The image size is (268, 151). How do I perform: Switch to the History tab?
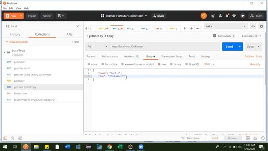pyautogui.click(x=15, y=34)
